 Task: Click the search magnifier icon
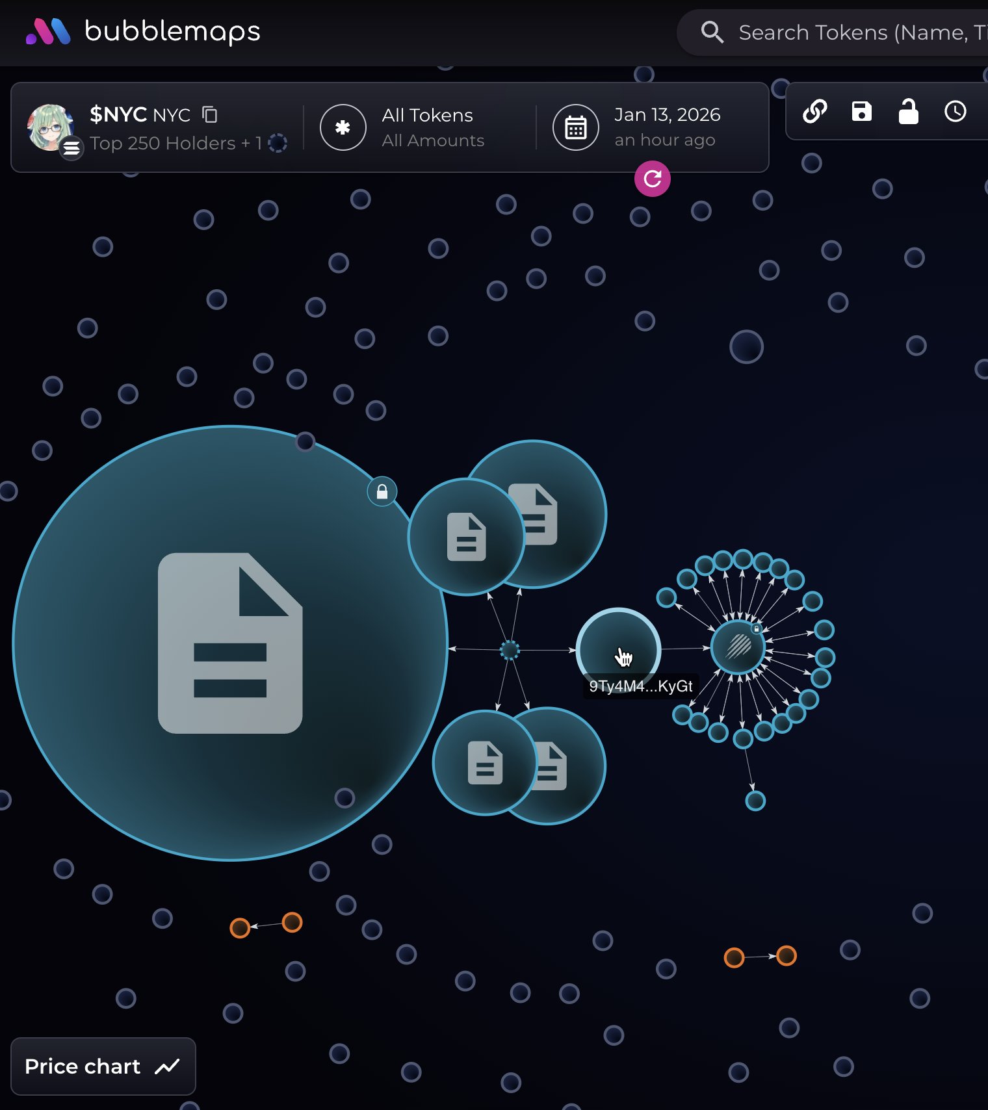pos(712,32)
